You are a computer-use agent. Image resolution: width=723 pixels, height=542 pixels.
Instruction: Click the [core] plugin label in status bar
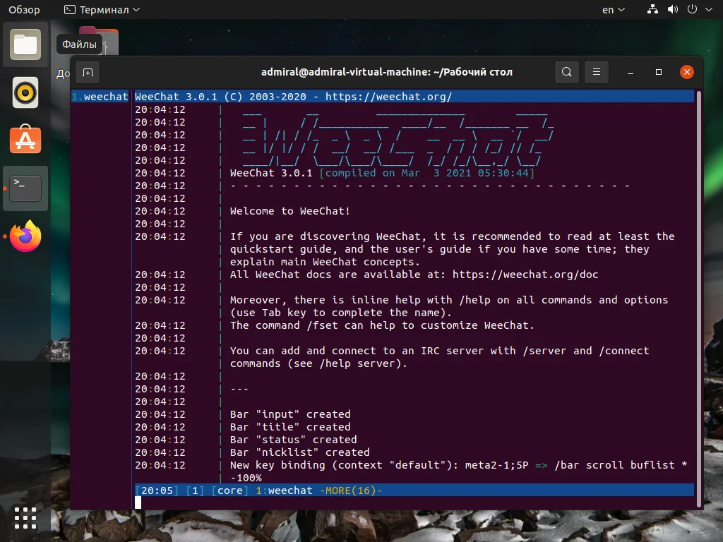(x=229, y=490)
